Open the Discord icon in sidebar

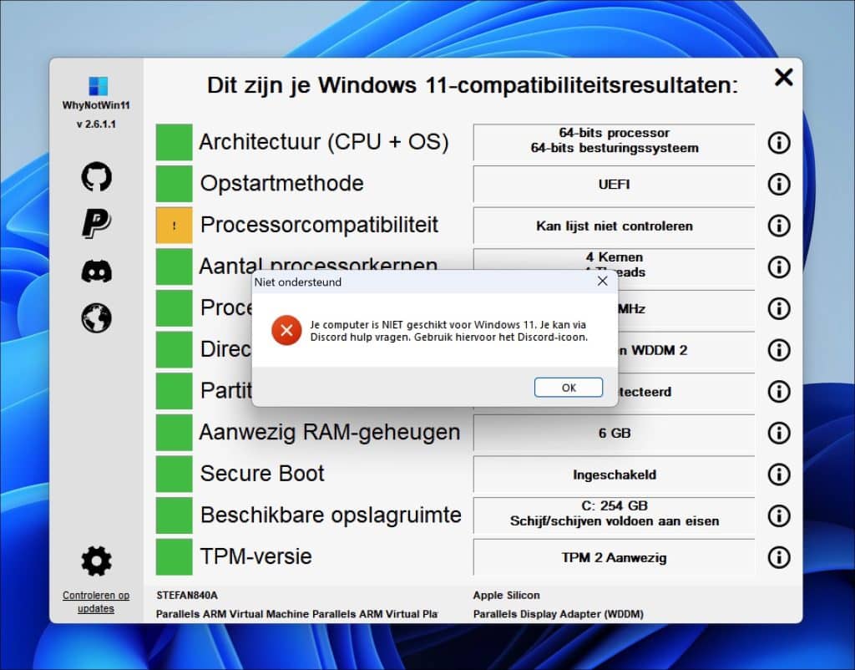97,272
